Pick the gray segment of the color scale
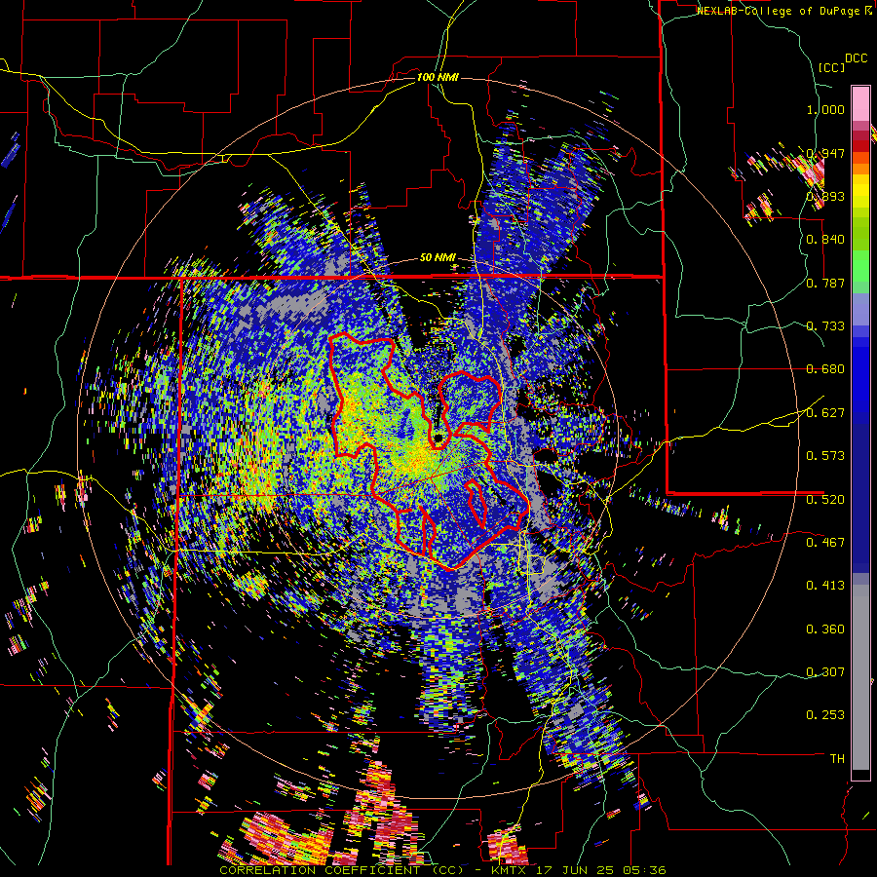This screenshot has width=877, height=877. [860, 677]
